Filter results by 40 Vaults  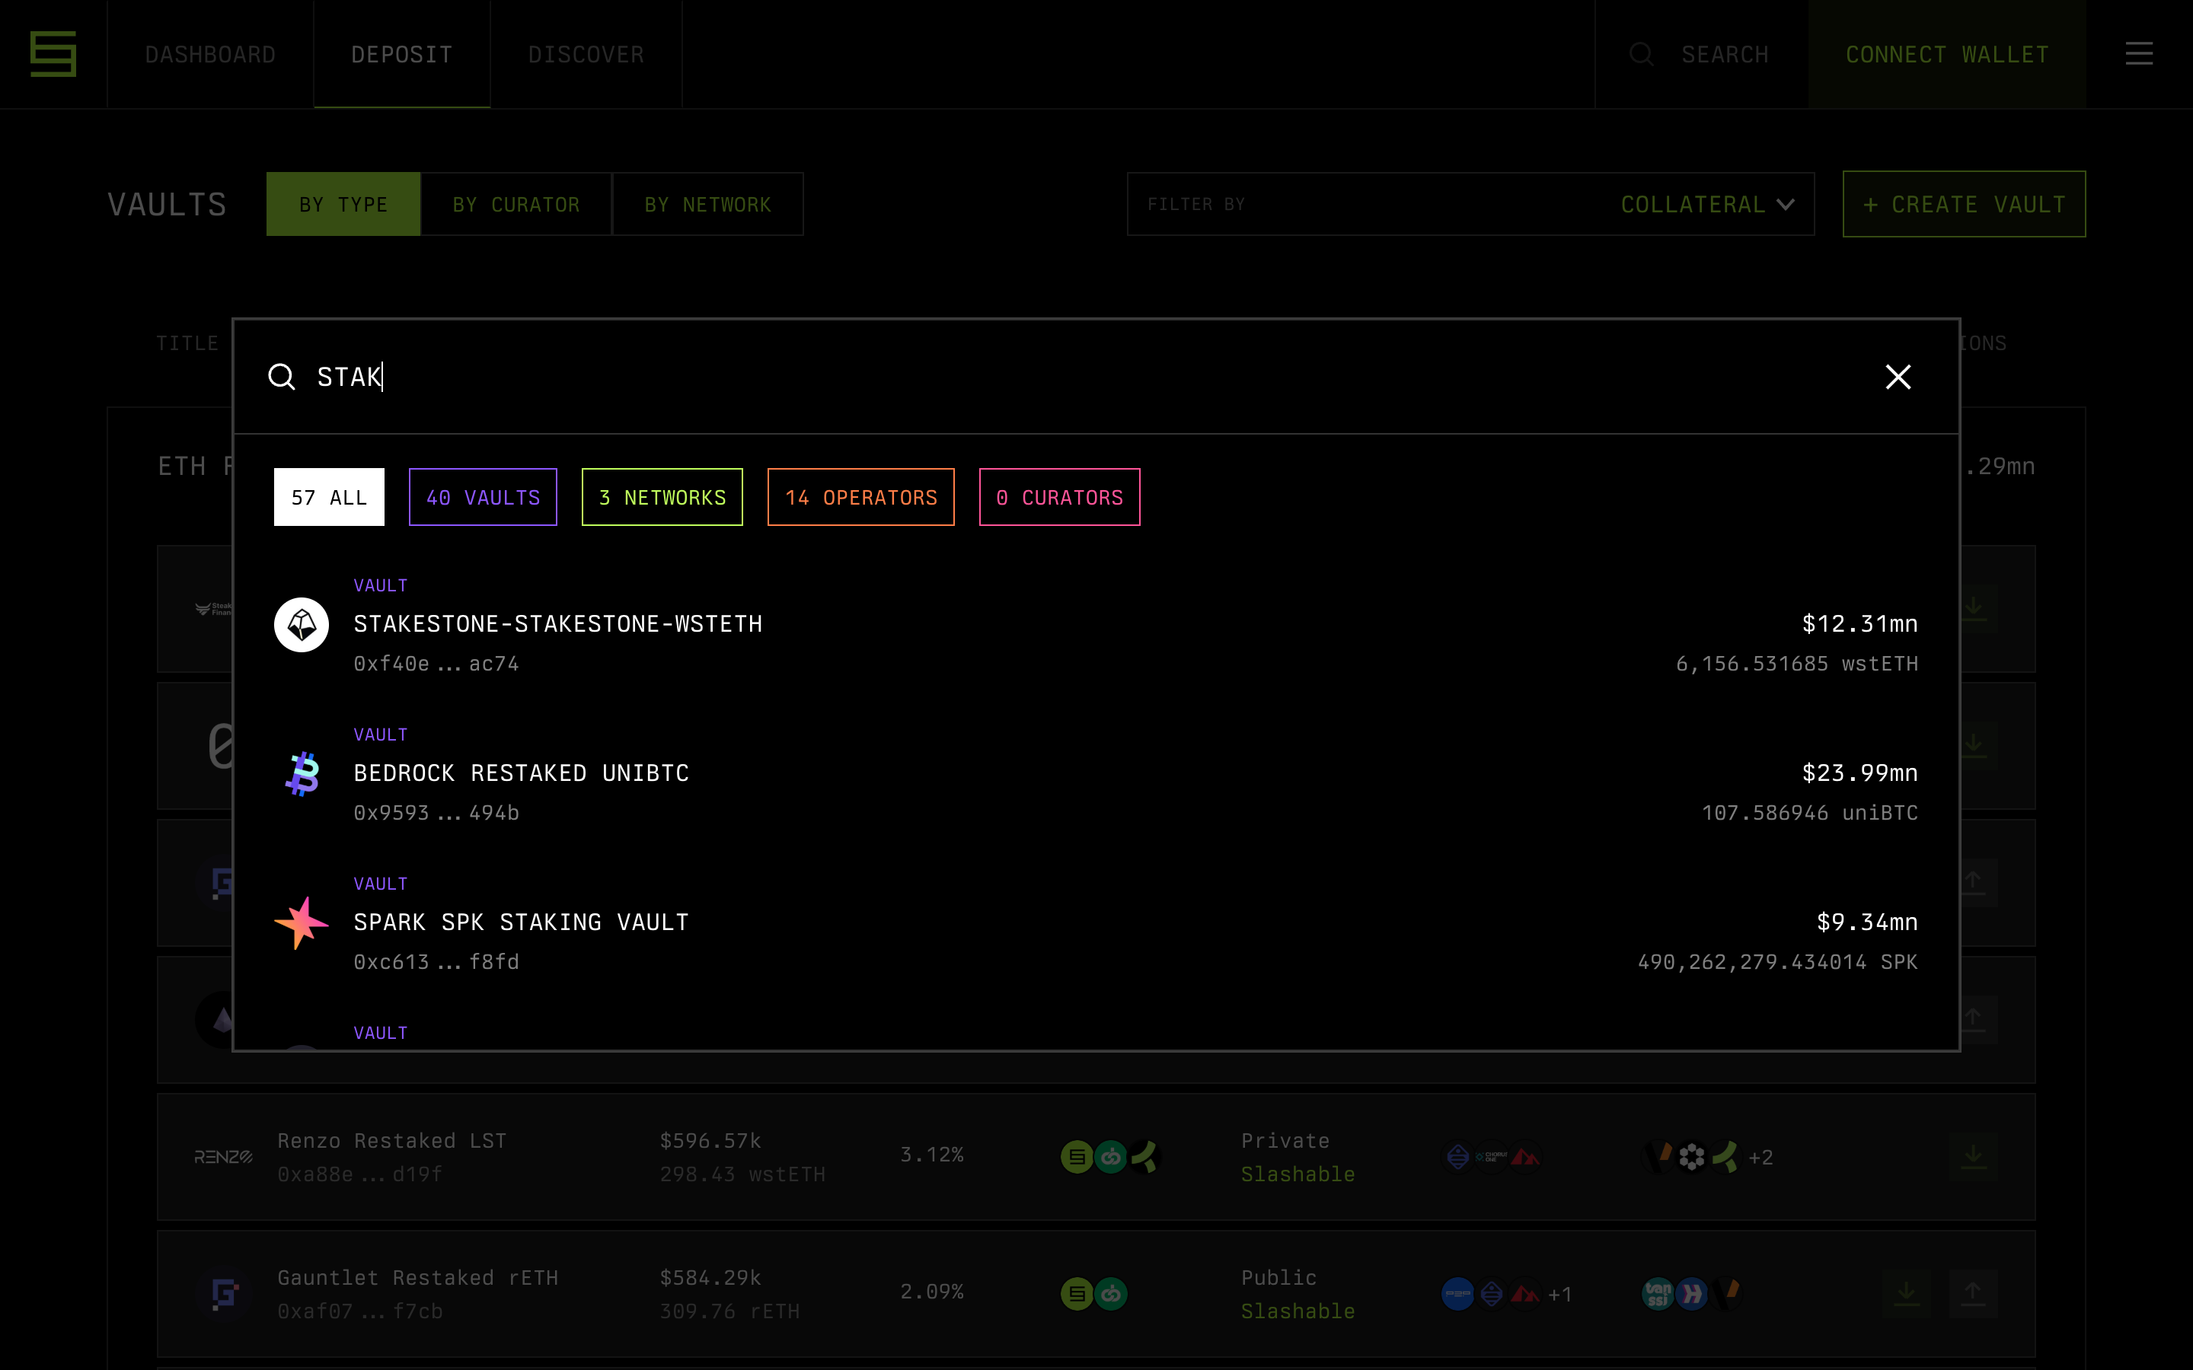(x=483, y=498)
